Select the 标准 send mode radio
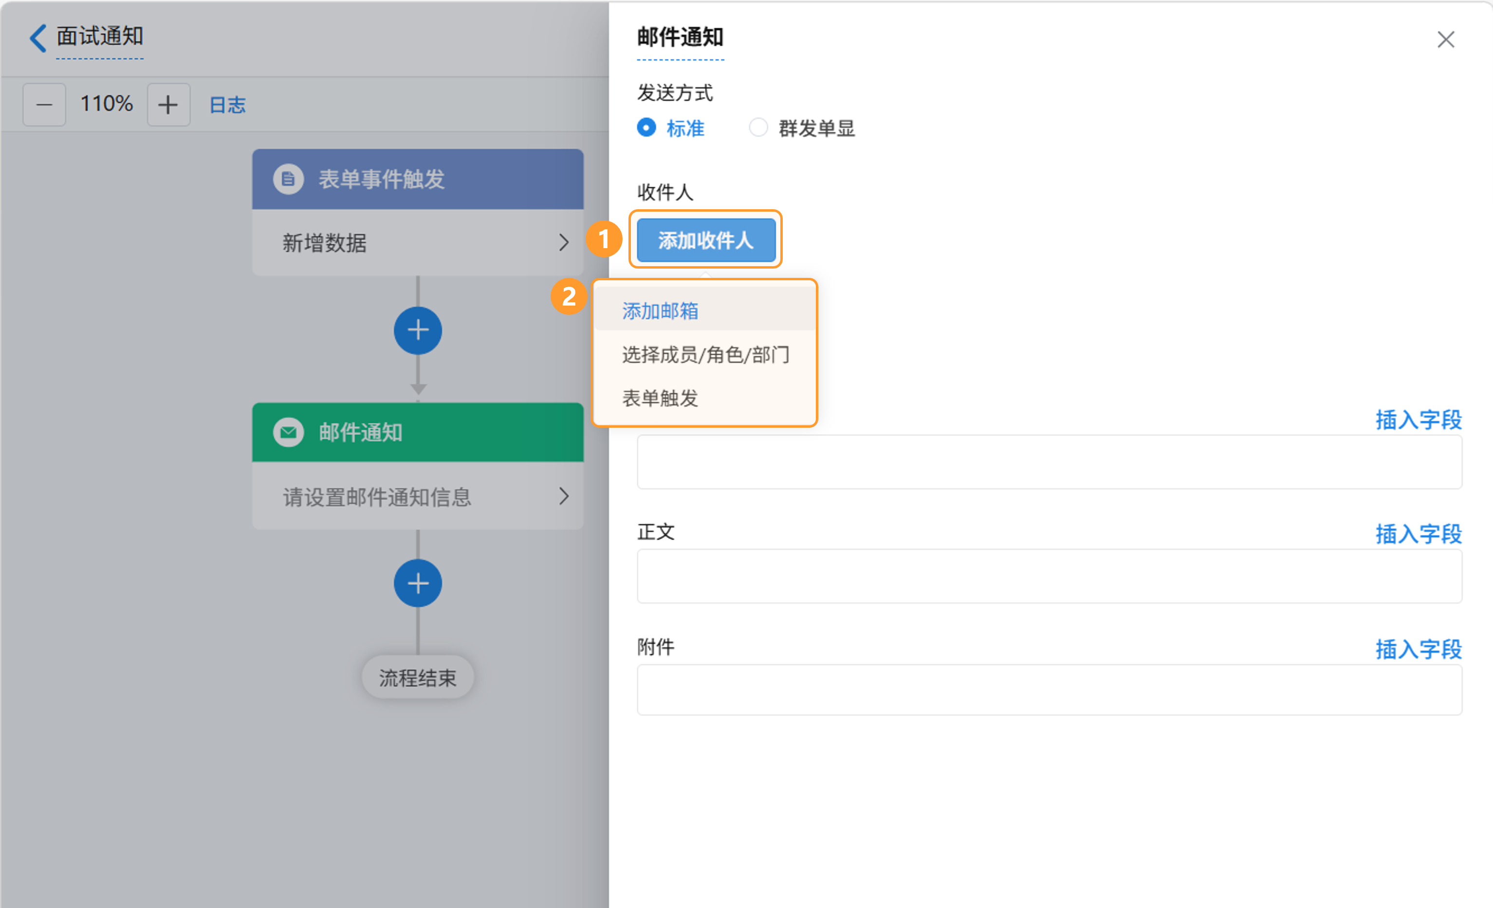 tap(646, 128)
